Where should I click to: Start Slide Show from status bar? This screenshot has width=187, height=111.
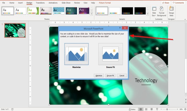pyautogui.click(x=157, y=109)
